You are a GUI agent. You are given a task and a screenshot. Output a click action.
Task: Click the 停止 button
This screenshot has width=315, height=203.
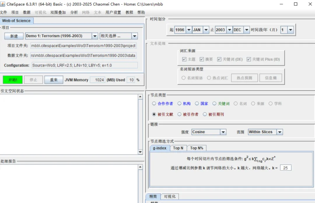(x=33, y=80)
